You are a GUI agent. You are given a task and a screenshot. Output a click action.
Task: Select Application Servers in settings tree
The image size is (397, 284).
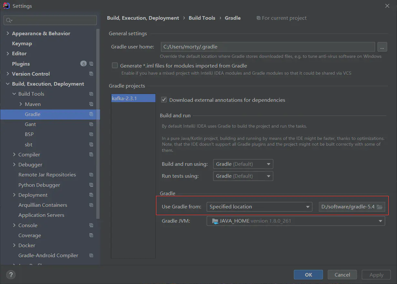41,215
